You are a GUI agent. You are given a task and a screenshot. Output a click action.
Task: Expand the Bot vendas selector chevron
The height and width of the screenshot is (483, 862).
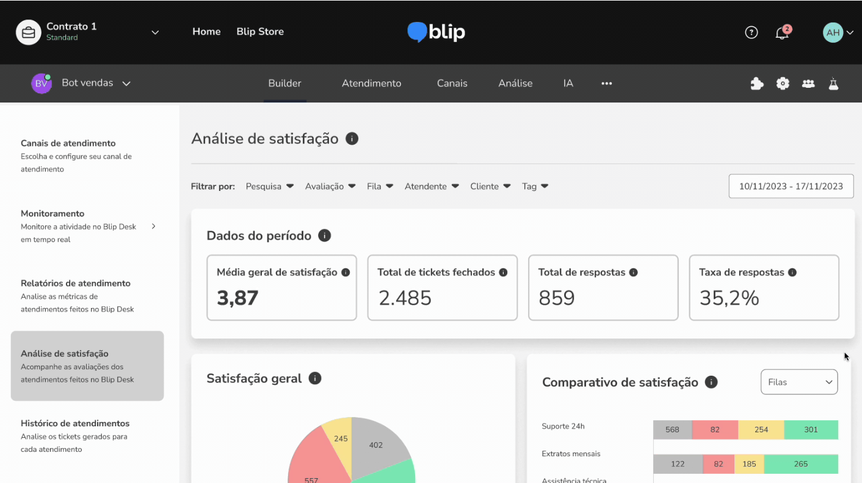[126, 84]
